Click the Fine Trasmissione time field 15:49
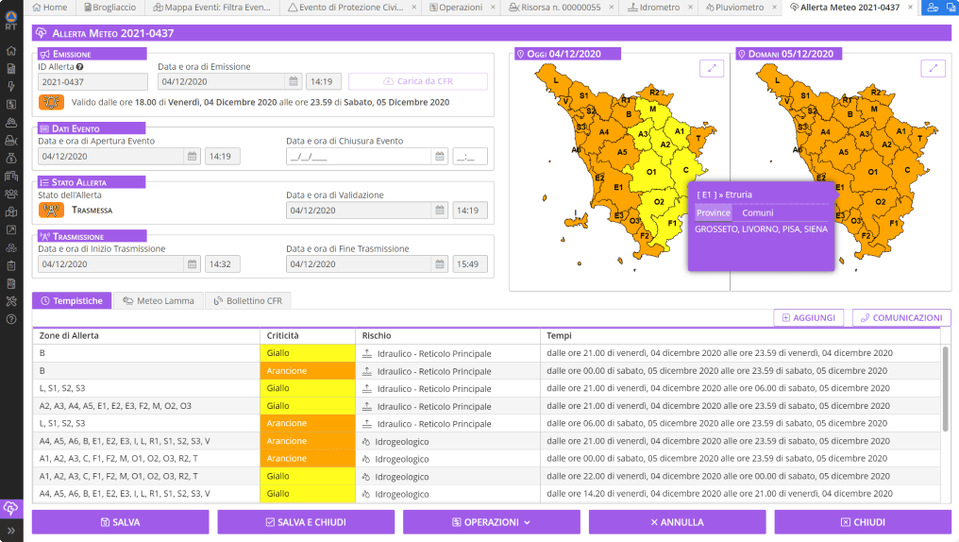The height and width of the screenshot is (542, 959). tap(470, 263)
